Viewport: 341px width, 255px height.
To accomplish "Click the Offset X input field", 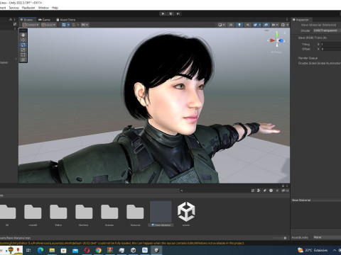I will tap(331, 49).
